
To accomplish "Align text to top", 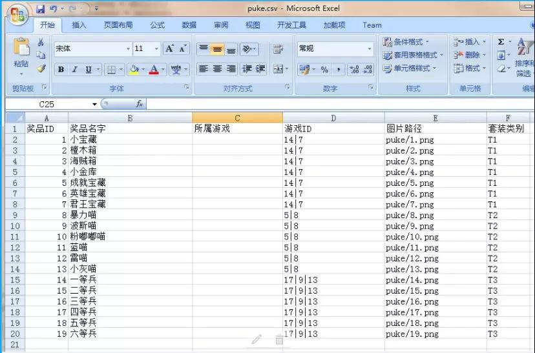I will point(204,49).
